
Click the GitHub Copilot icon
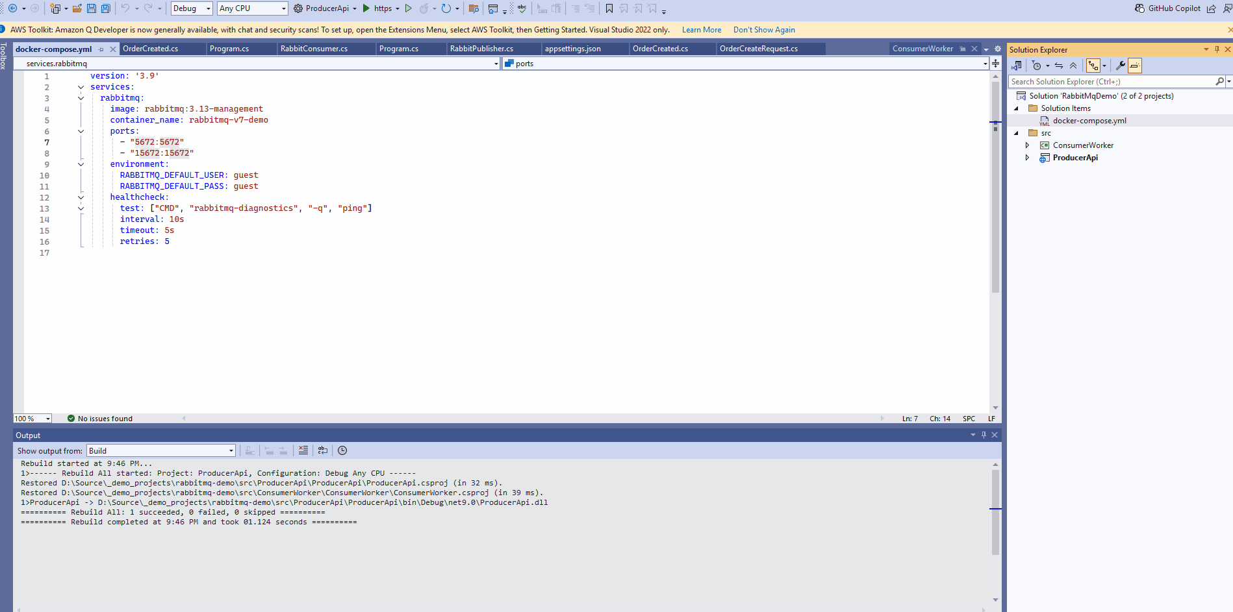point(1139,8)
